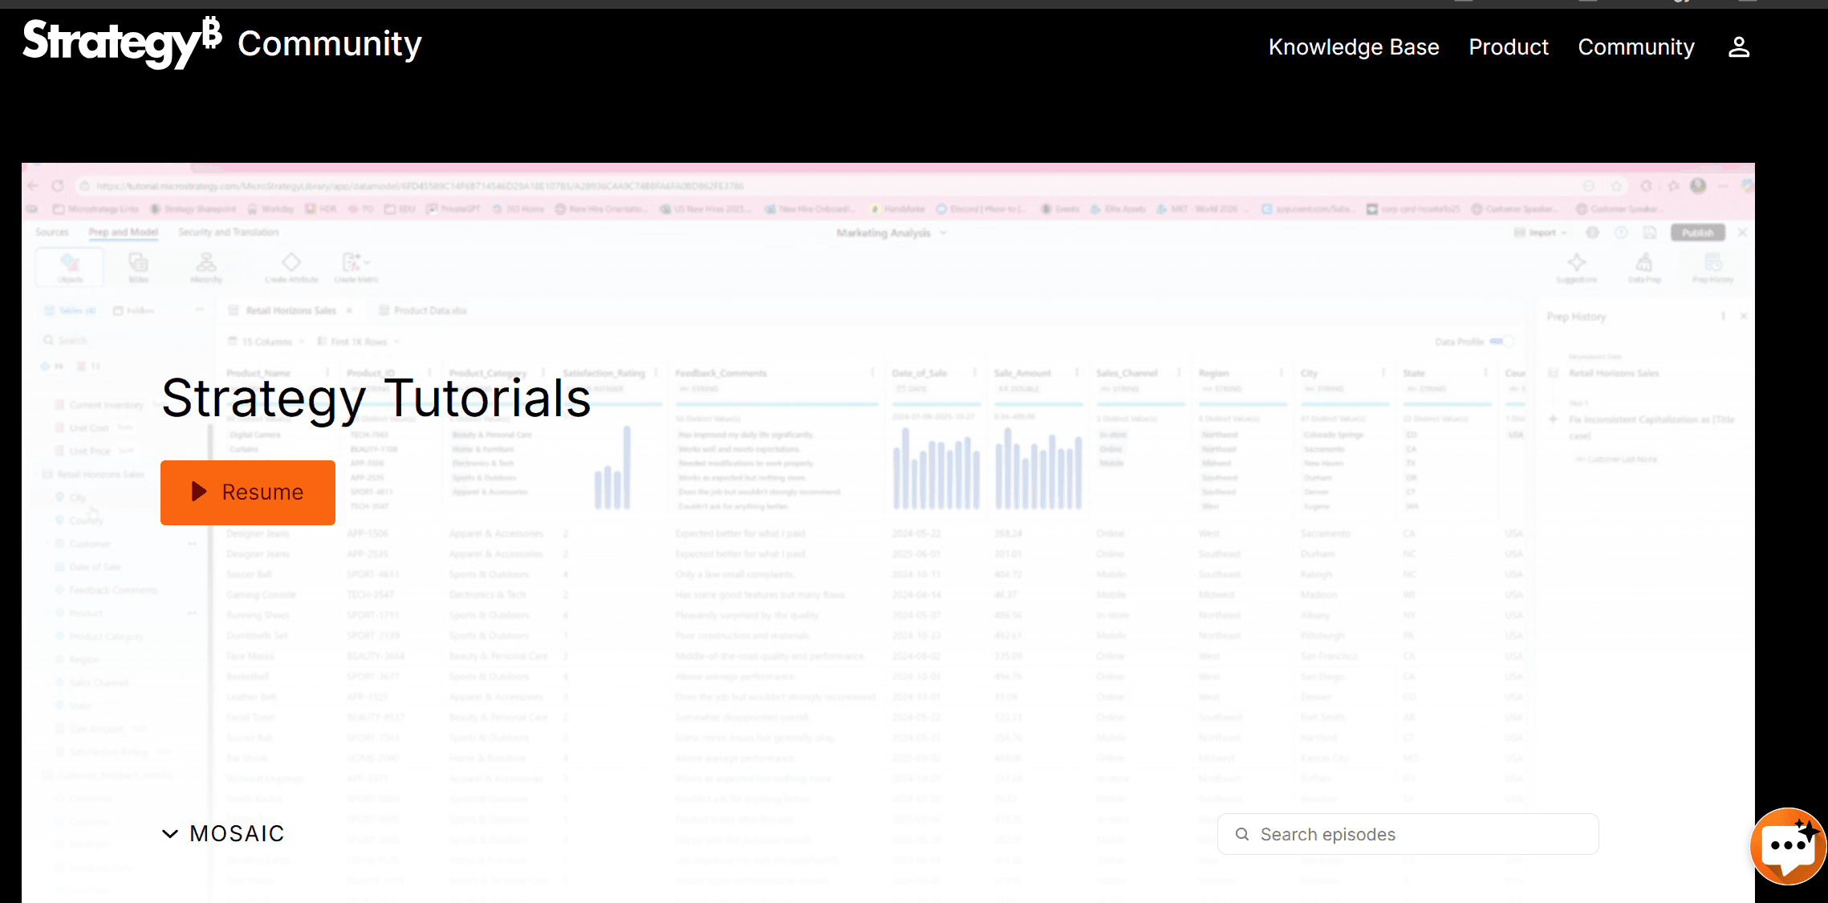Open the AI chat assistant bubble

[x=1787, y=845]
